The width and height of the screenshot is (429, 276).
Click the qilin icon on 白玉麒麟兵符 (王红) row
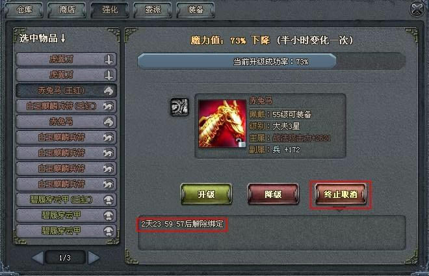[x=109, y=106]
